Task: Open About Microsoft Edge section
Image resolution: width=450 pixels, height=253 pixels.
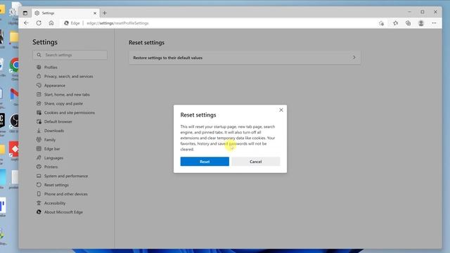Action: [x=63, y=212]
